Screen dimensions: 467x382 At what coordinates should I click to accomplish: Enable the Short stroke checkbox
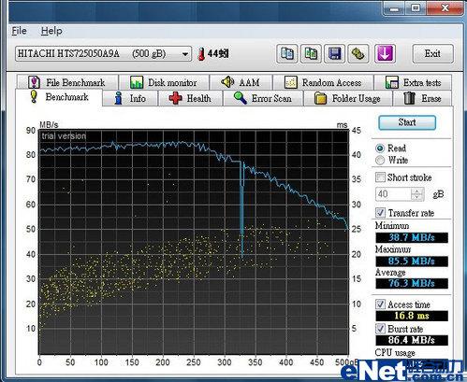[380, 177]
